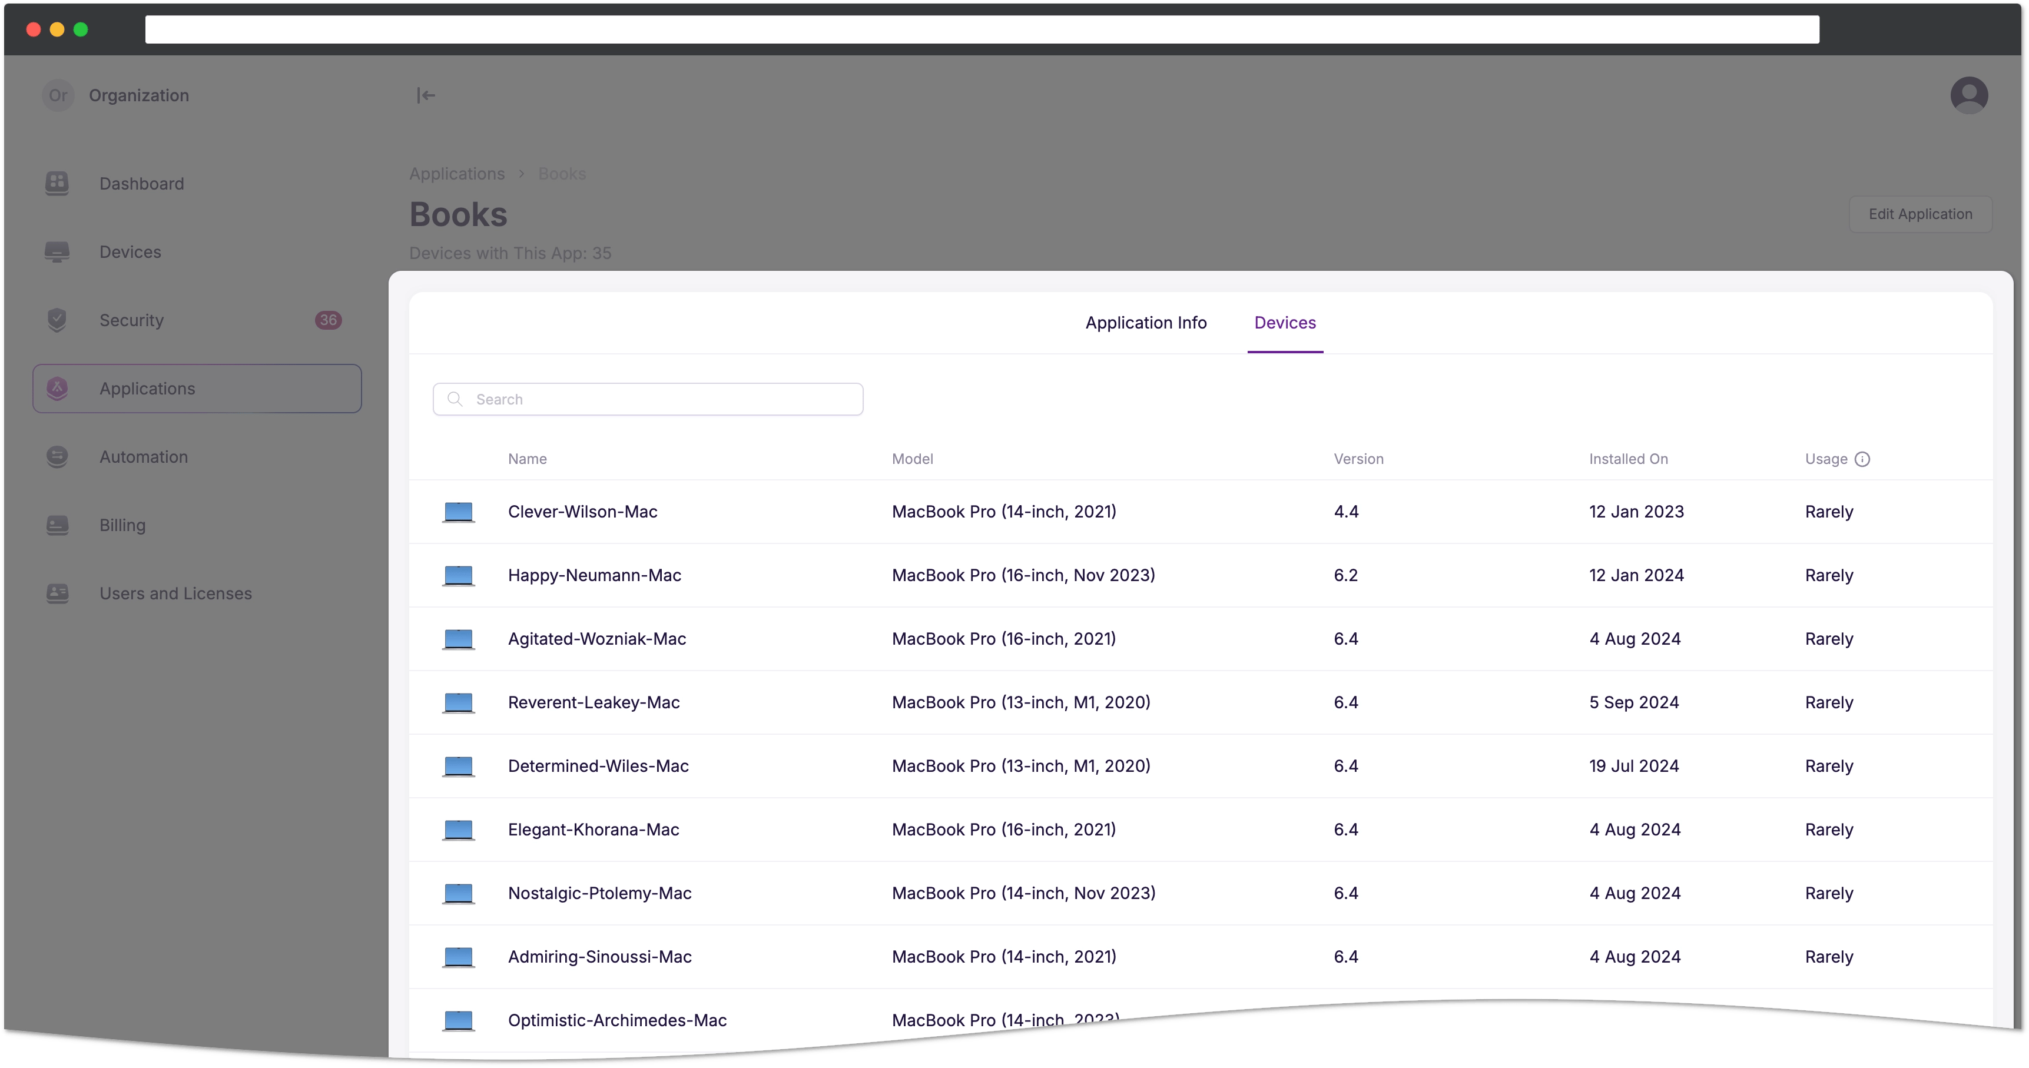Click the Billing card icon
The image size is (2029, 1068).
57,525
